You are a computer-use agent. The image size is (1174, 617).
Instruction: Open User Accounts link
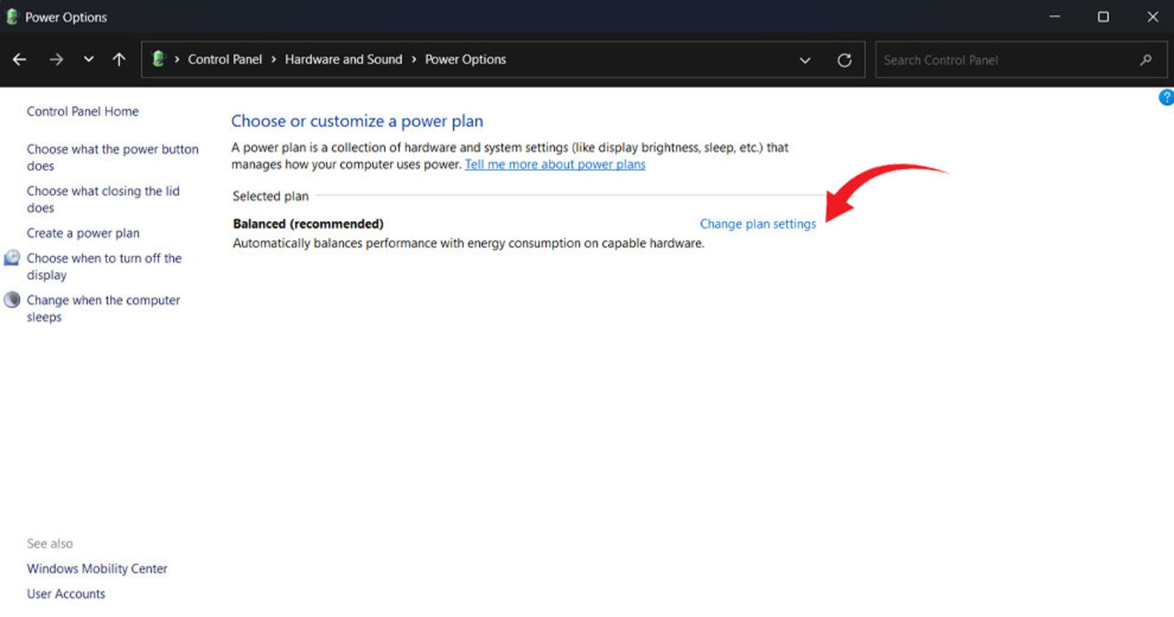66,594
